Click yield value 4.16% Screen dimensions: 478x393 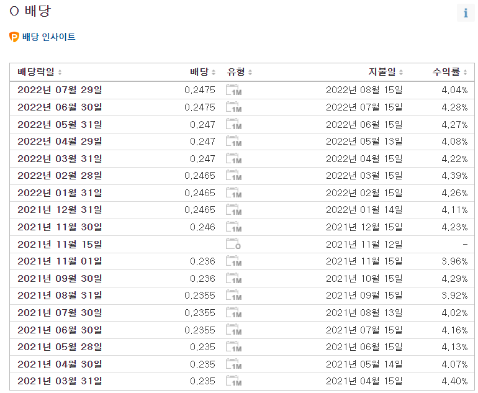pyautogui.click(x=454, y=330)
